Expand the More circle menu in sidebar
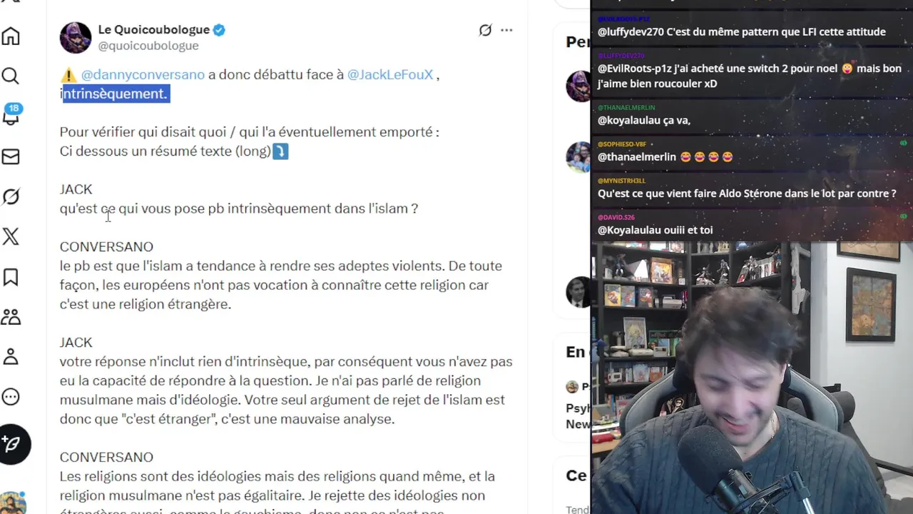Image resolution: width=913 pixels, height=514 pixels. (x=11, y=397)
